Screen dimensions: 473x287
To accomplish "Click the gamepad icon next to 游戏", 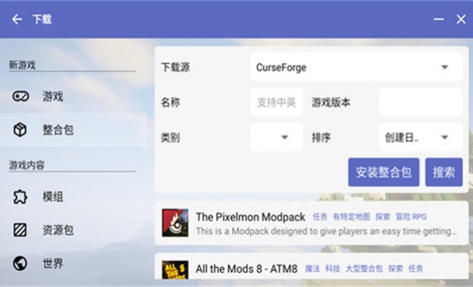I will [x=20, y=96].
